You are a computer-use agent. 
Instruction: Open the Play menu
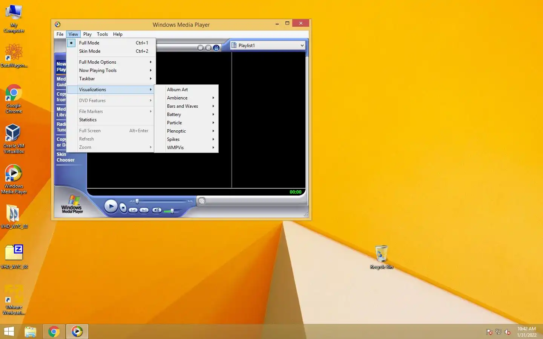click(87, 34)
